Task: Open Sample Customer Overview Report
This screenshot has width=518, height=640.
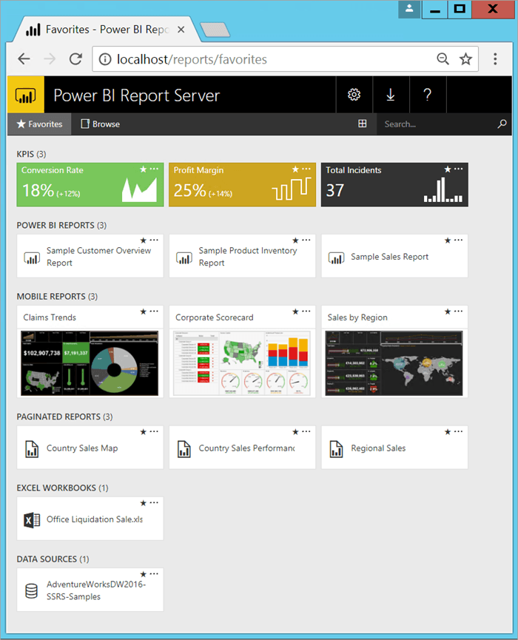Action: [x=90, y=256]
